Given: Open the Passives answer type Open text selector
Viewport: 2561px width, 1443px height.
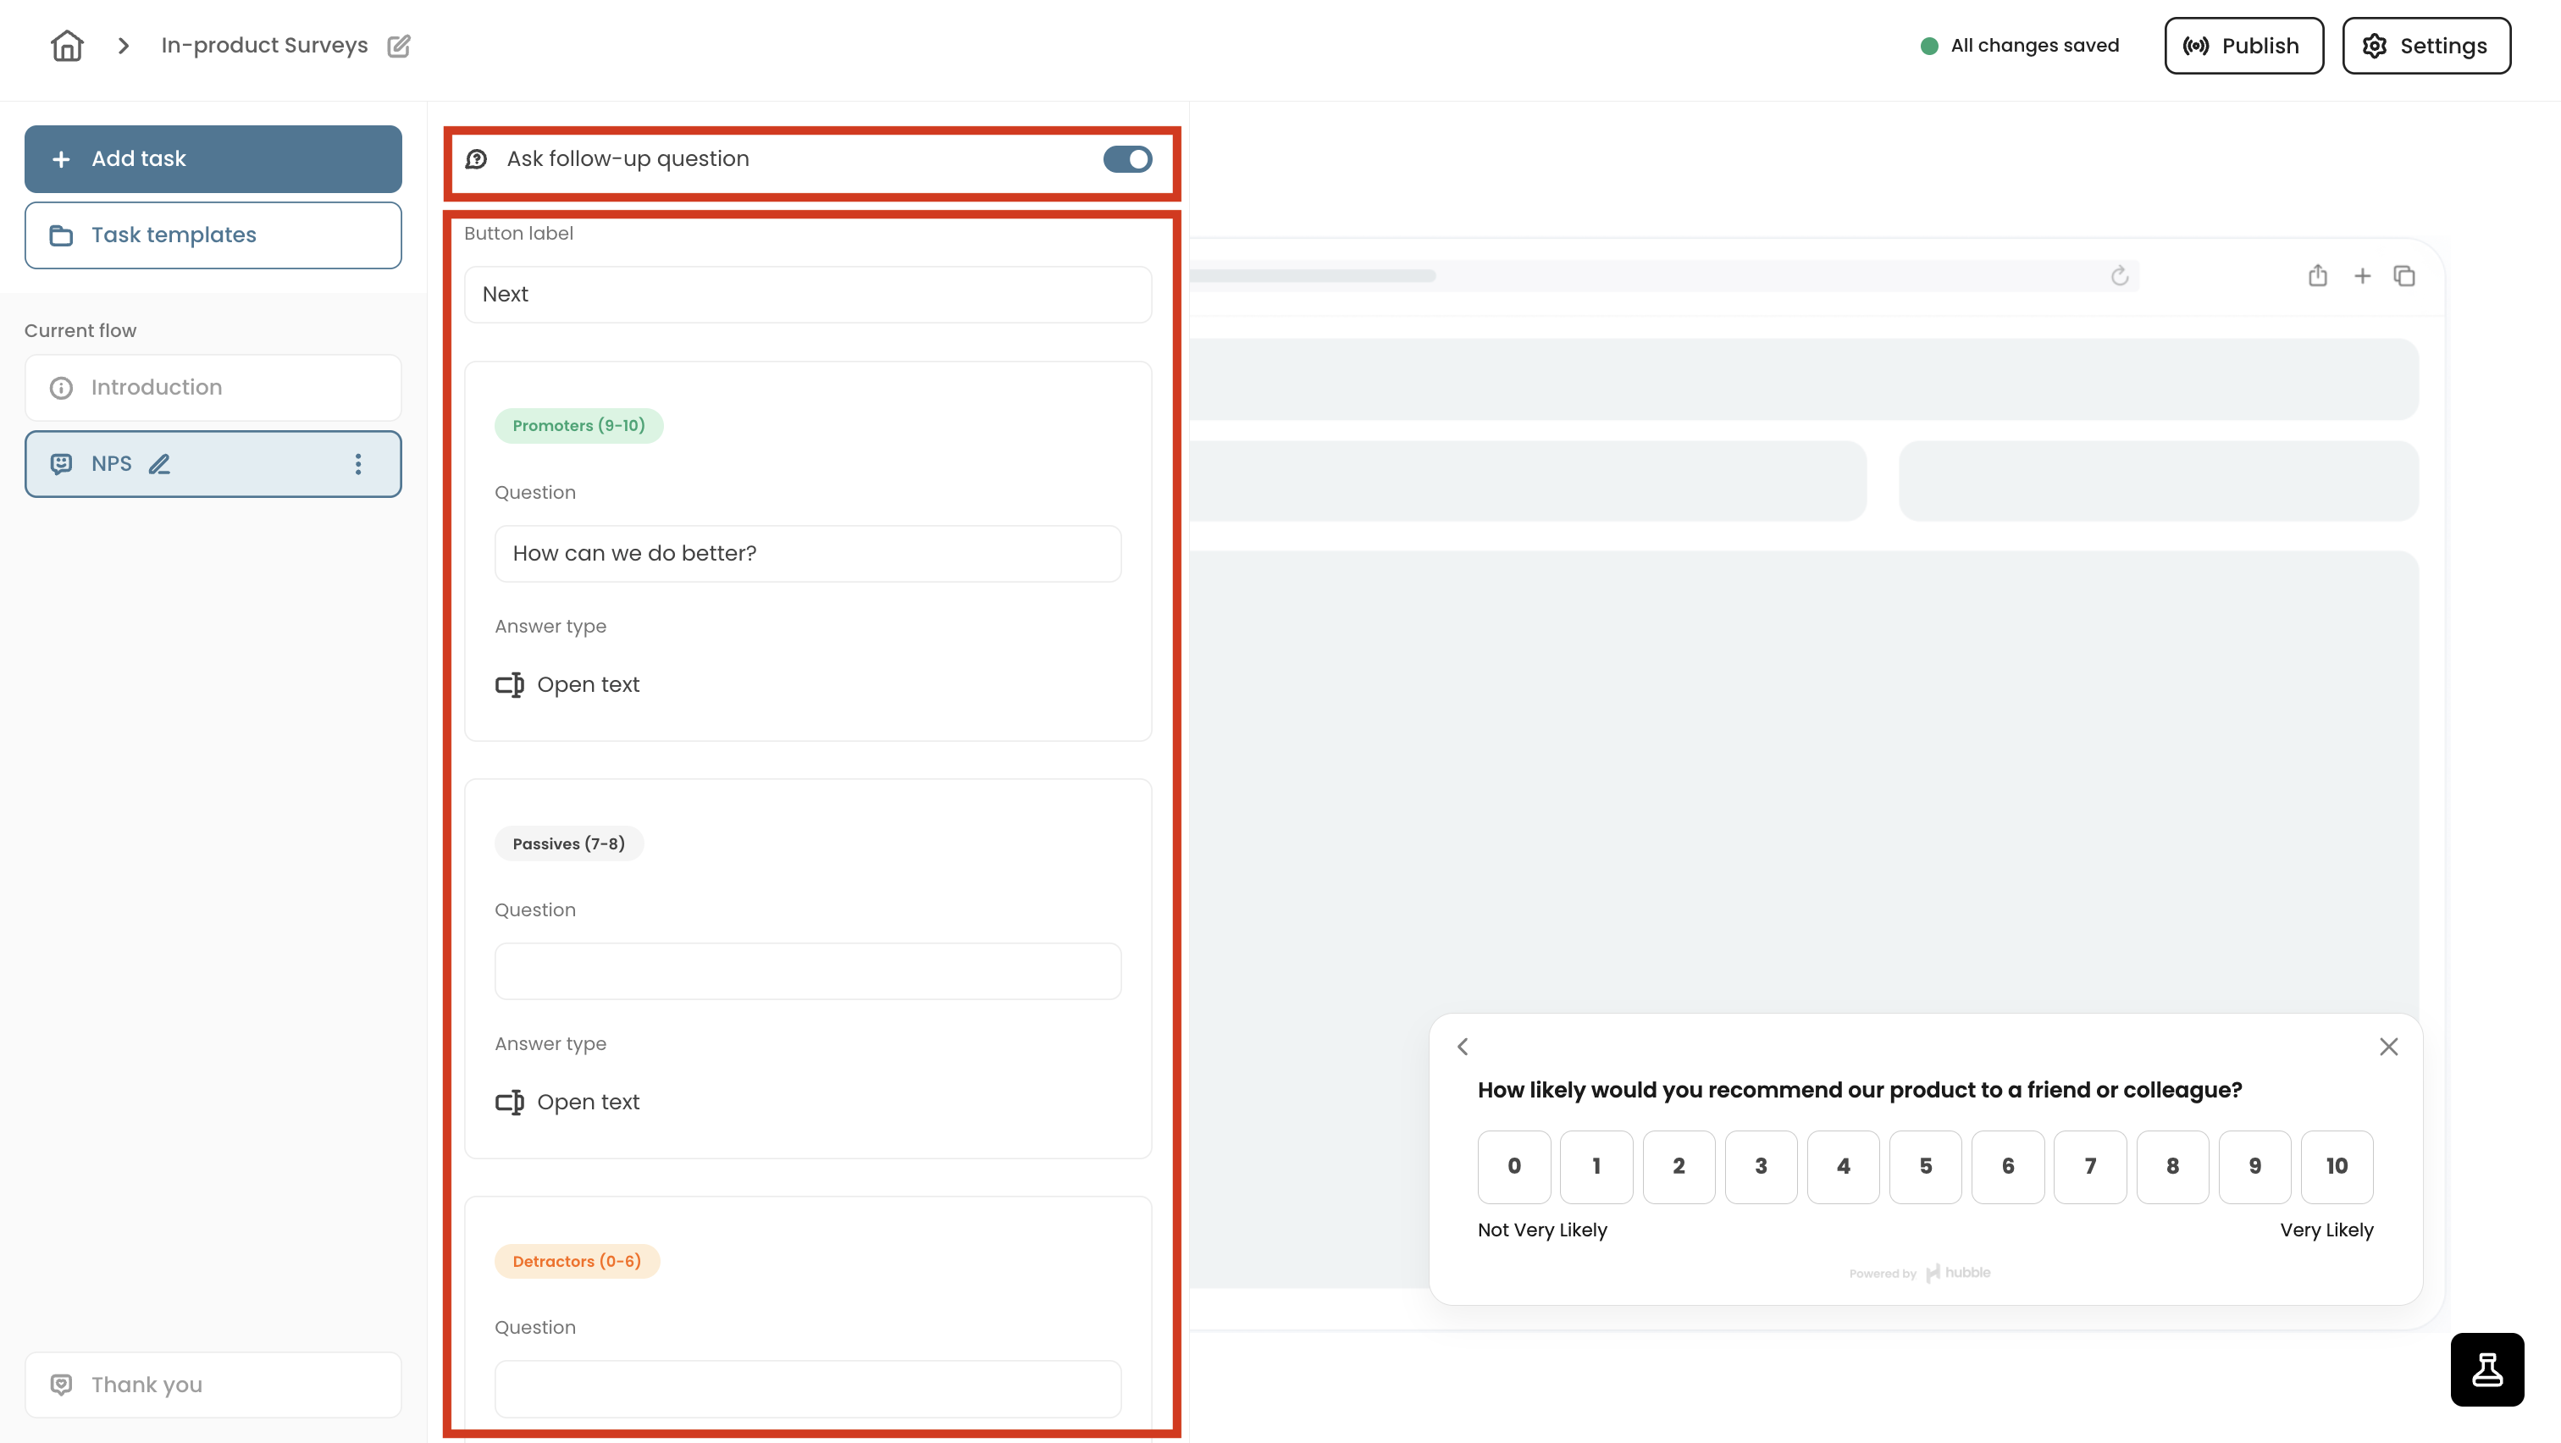Looking at the screenshot, I should click(x=567, y=1102).
